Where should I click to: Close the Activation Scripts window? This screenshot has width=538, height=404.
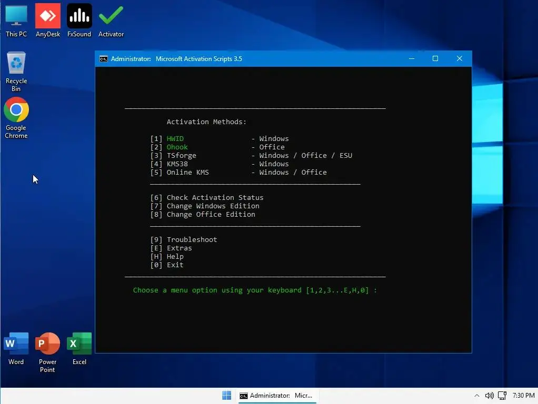tap(460, 58)
